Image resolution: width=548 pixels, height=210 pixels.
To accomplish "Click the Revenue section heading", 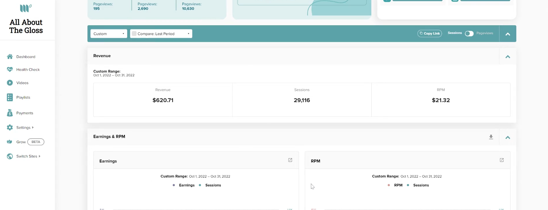I will (x=102, y=56).
